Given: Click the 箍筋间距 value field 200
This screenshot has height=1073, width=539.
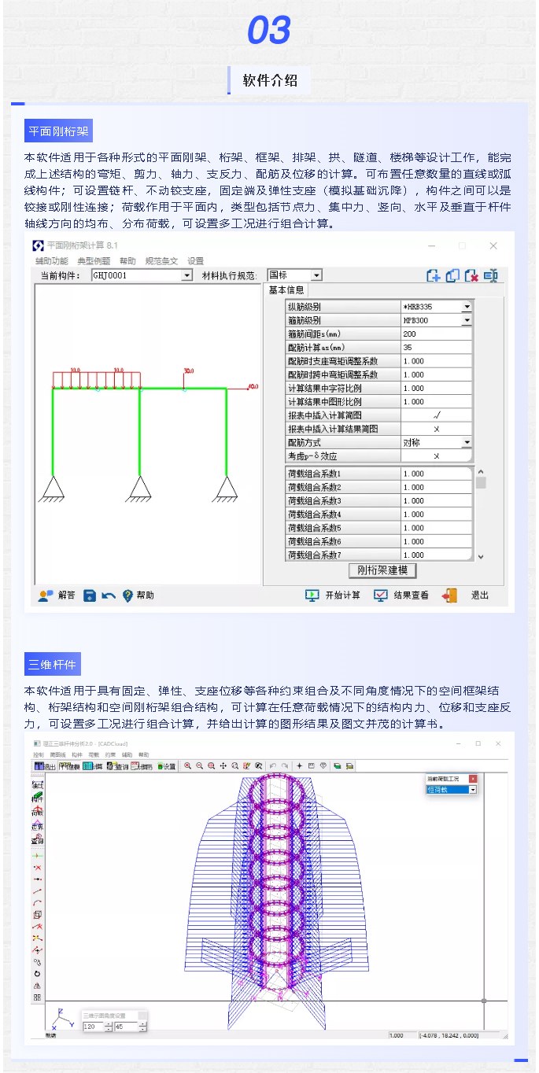Looking at the screenshot, I should [436, 334].
